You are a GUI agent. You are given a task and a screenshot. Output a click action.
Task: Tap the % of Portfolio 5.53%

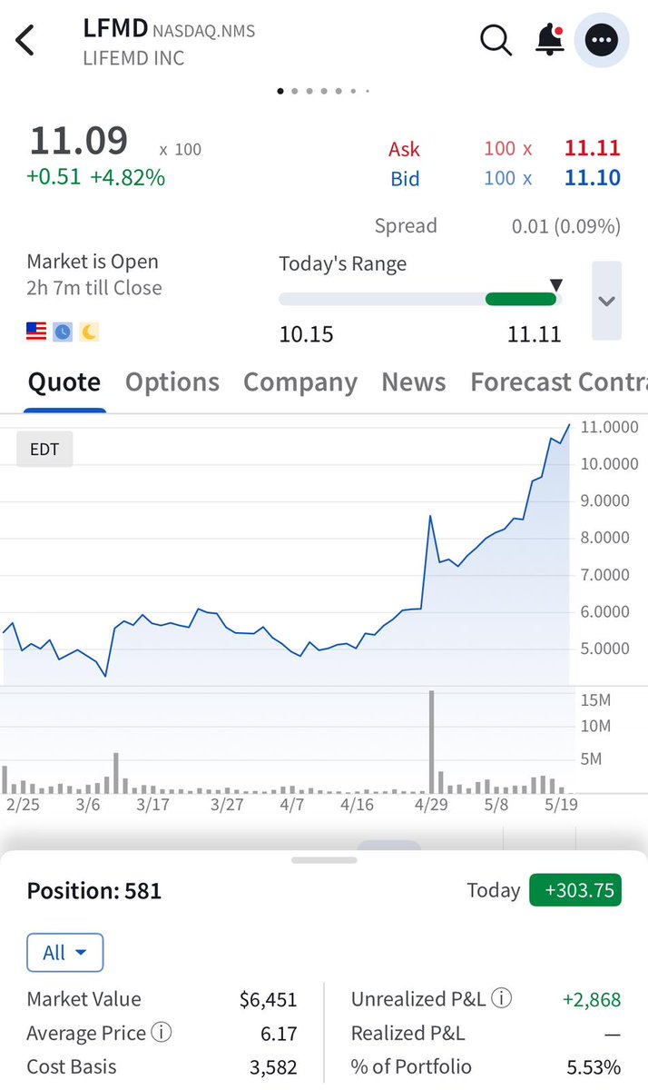(x=594, y=1067)
